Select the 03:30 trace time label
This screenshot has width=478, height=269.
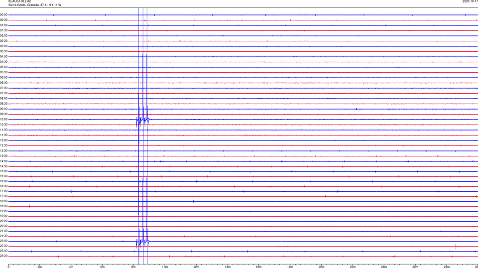click(3, 51)
